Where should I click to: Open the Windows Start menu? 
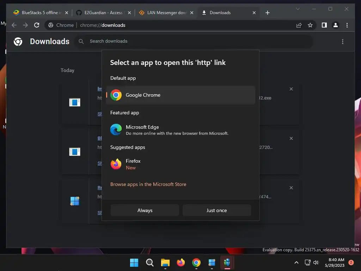[x=134, y=263]
